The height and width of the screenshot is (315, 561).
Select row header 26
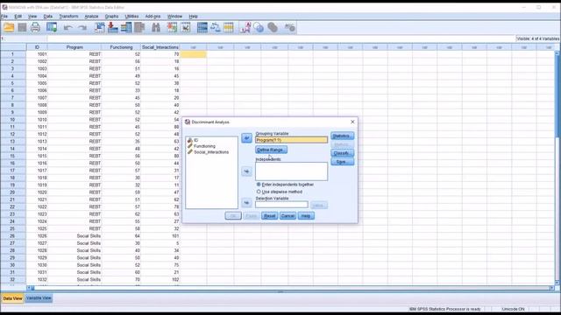click(x=12, y=236)
